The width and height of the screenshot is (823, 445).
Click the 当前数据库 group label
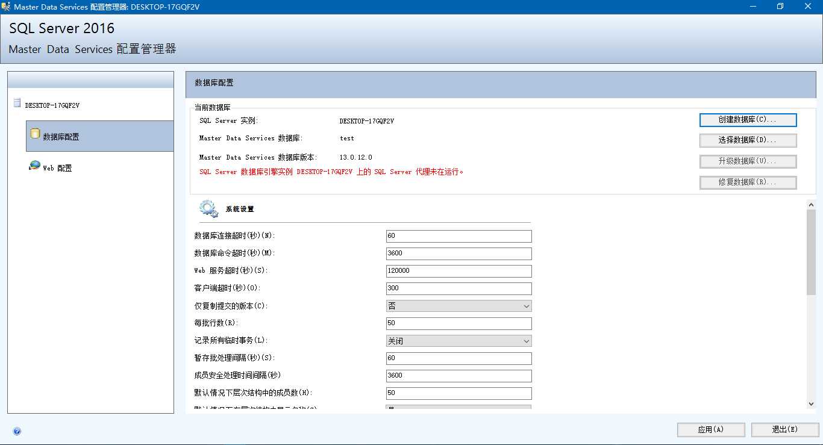(x=212, y=108)
